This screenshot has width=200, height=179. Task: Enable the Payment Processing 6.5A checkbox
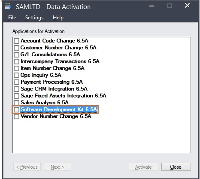click(x=16, y=82)
